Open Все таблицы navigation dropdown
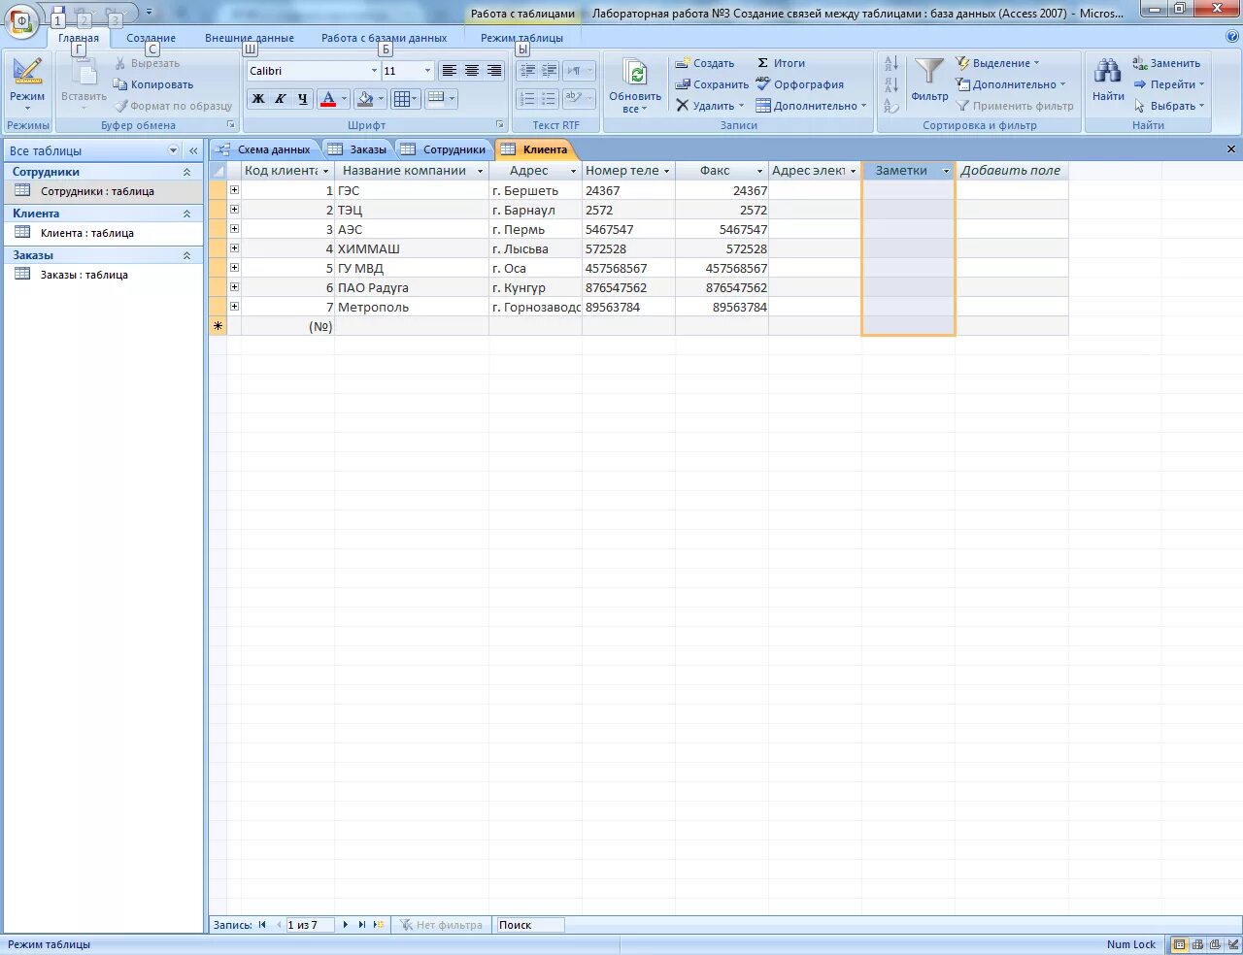This screenshot has height=955, width=1243. [x=174, y=150]
